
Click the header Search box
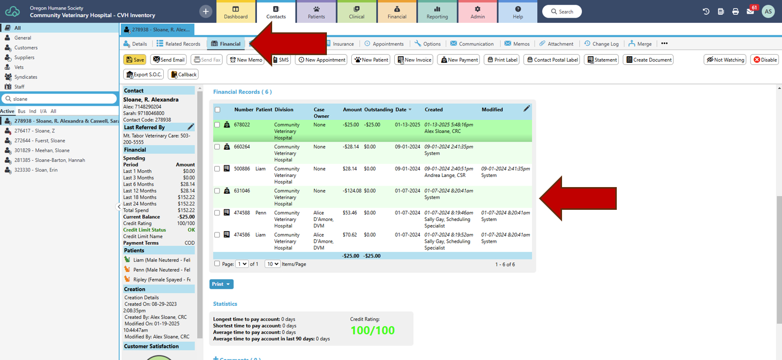point(562,11)
